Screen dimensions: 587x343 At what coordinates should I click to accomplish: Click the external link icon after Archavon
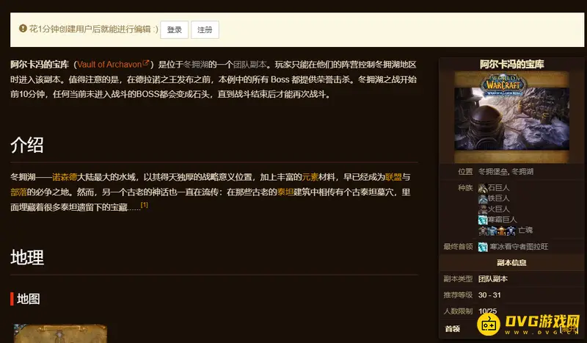(146, 63)
